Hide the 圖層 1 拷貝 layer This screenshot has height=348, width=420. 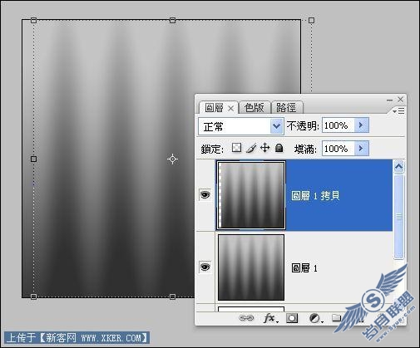pos(205,195)
